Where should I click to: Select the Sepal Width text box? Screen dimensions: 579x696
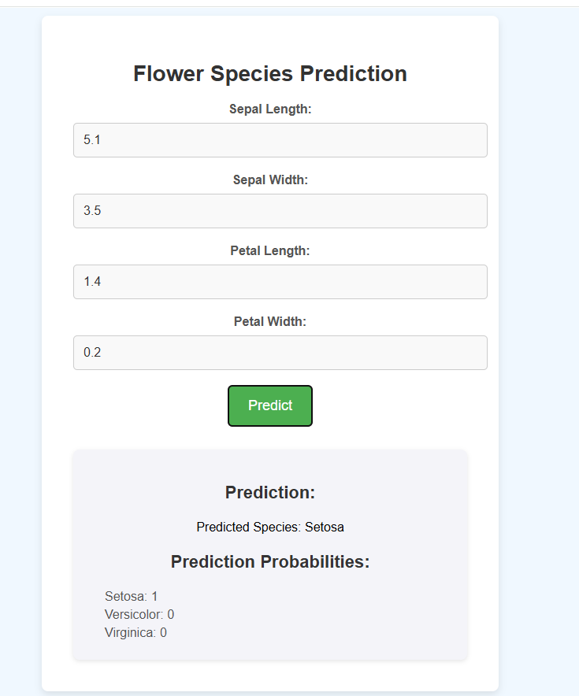pos(280,210)
